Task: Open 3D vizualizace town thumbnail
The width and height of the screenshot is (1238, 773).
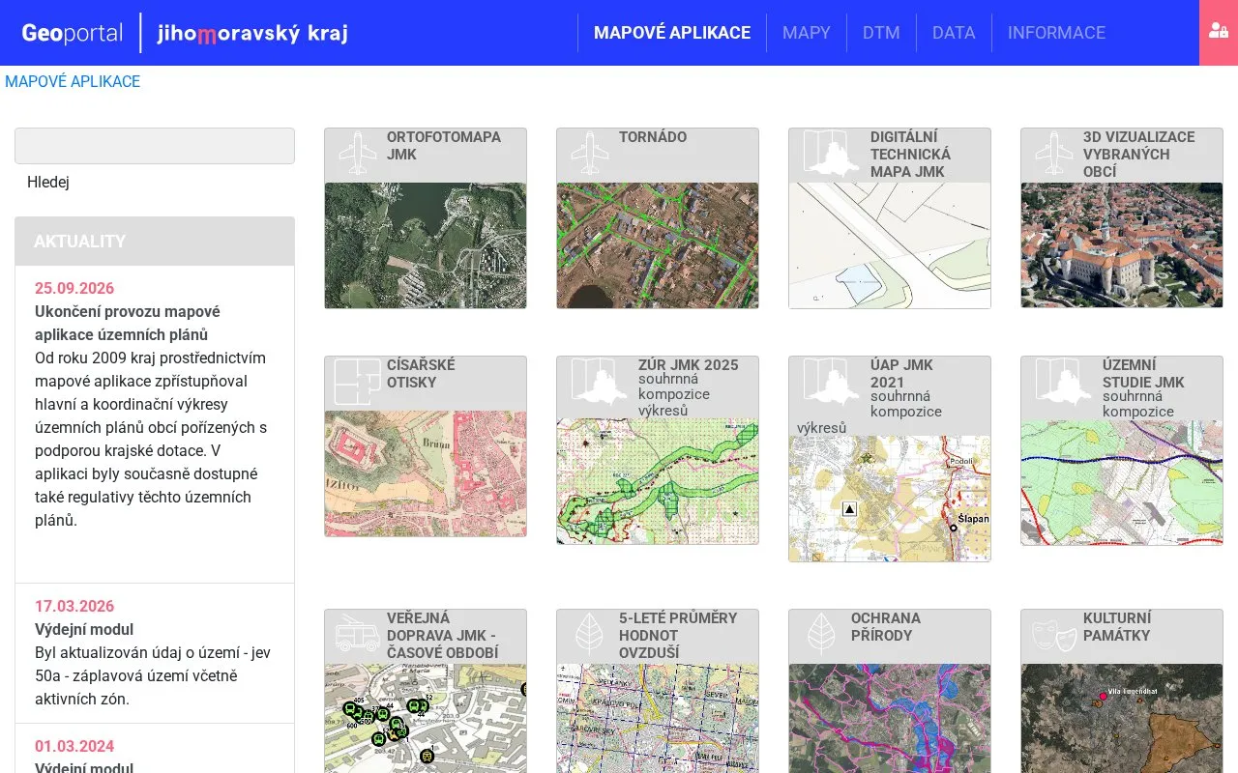Action: click(1122, 245)
